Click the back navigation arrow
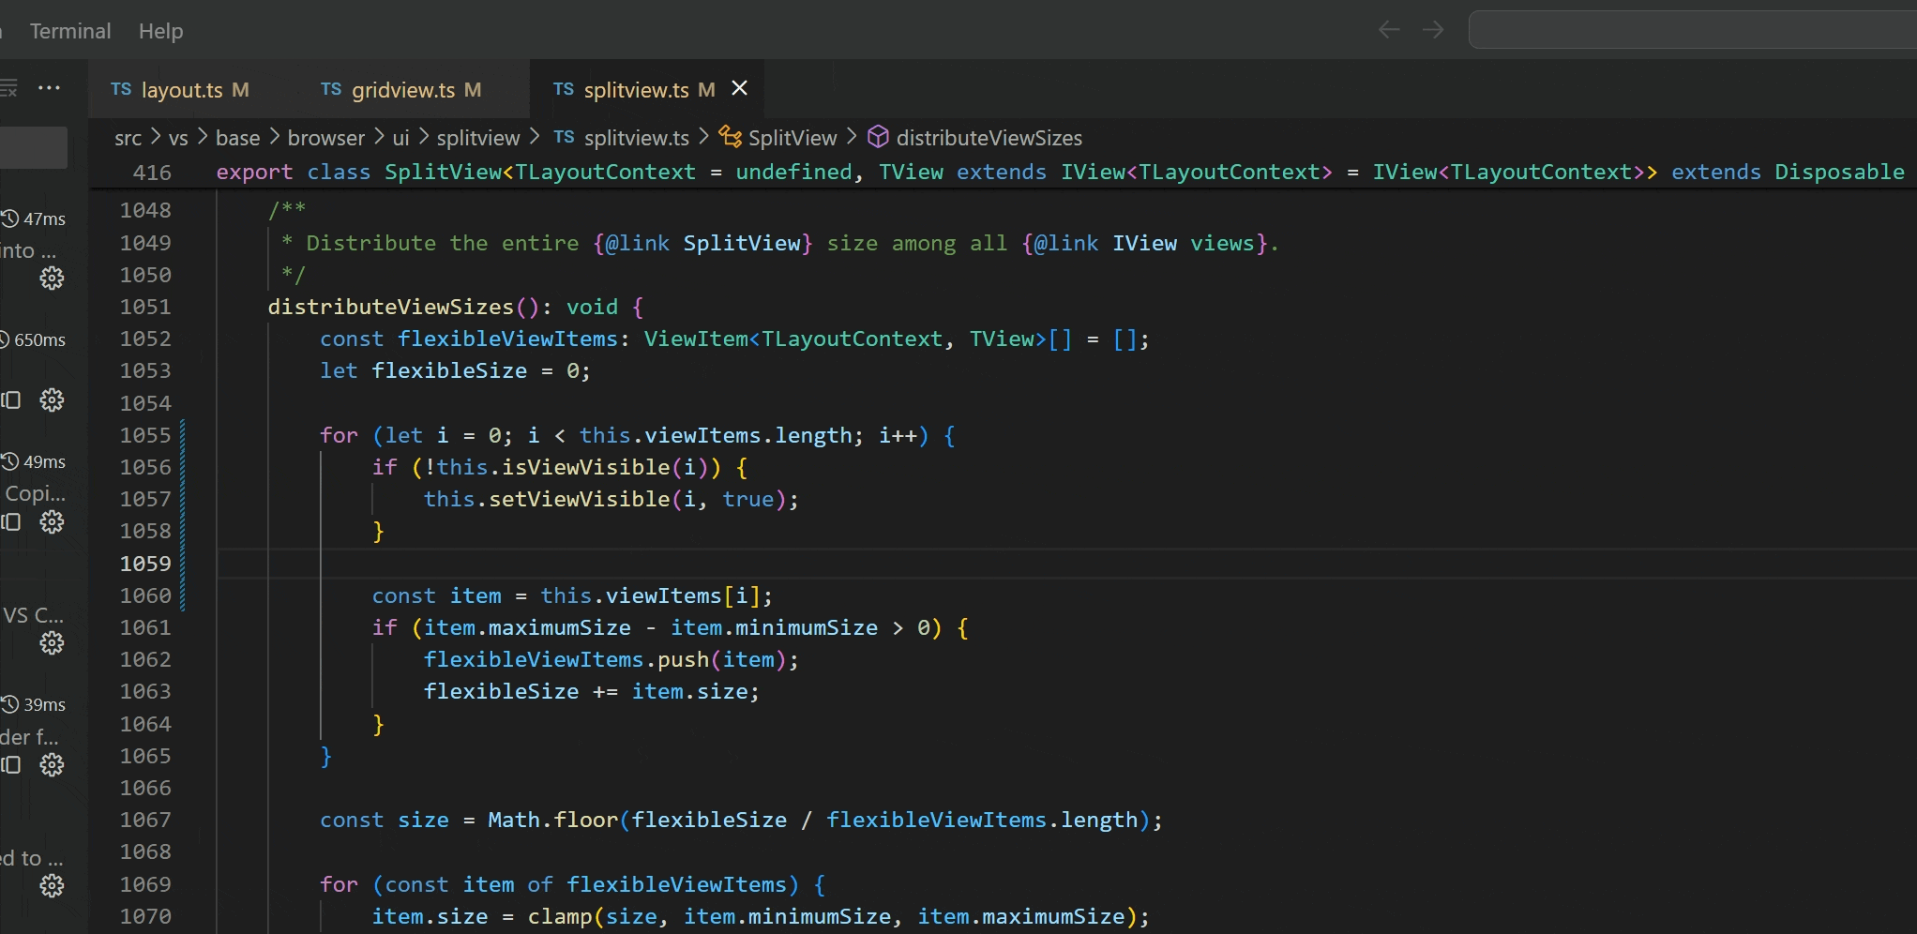This screenshot has height=934, width=1917. point(1387,29)
